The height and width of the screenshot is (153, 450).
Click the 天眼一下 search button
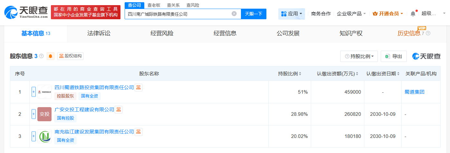tap(254, 14)
